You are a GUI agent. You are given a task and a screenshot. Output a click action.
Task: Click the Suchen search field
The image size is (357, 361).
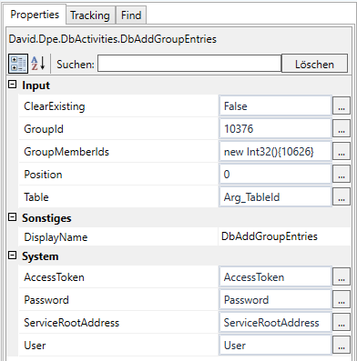(189, 64)
